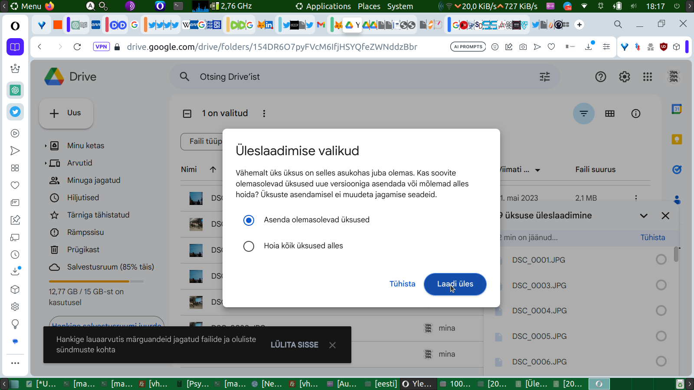The height and width of the screenshot is (390, 694).
Task: Open ChatGPT in the Opera sidebar
Action: point(15,90)
